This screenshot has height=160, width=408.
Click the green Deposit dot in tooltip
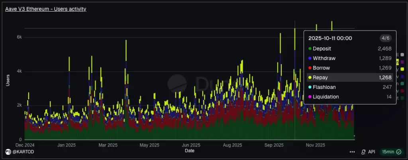[x=310, y=48]
